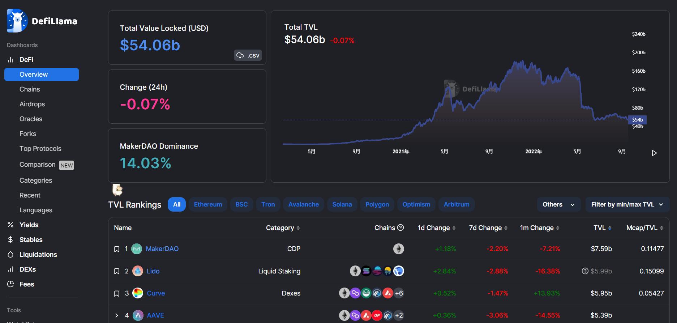Download data with the .csv button
The height and width of the screenshot is (323, 677).
tap(248, 55)
